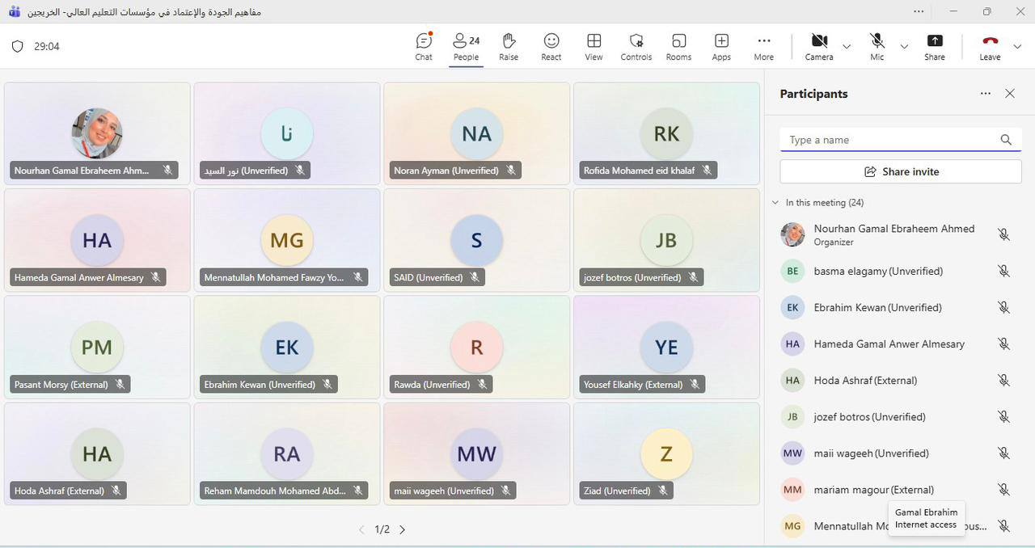Toggle mic for basma elagamy
The height and width of the screenshot is (548, 1035).
point(1003,272)
